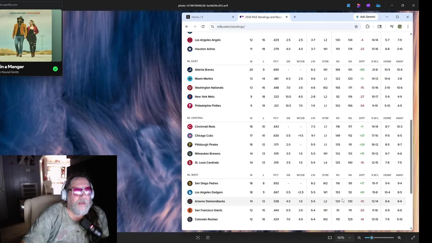Click Phillies run differential -54
Viewport: 432px width, 243px height.
[362, 106]
